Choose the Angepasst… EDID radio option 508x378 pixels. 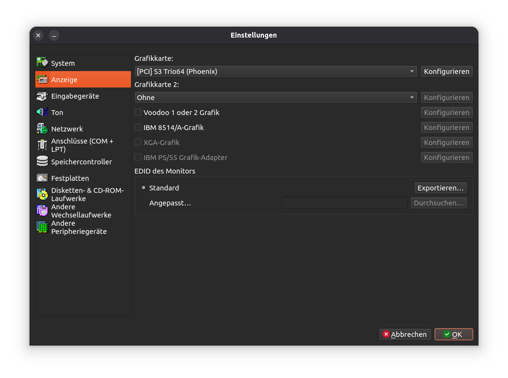click(144, 203)
